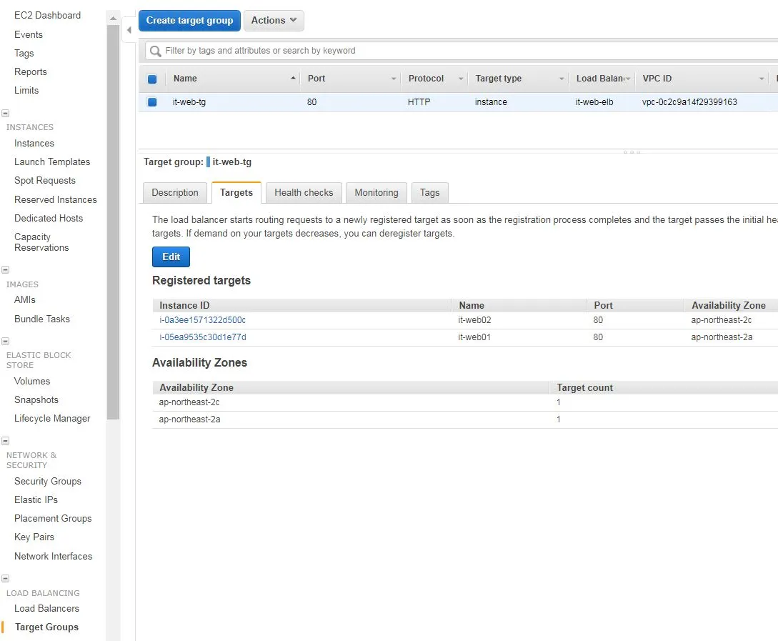Click Create target group button

[x=189, y=21]
